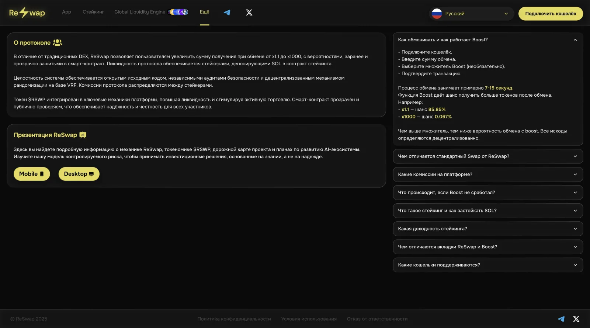Viewport: 590px width, 328px height.
Task: Open the ReSwap logo home link
Action: click(x=27, y=13)
